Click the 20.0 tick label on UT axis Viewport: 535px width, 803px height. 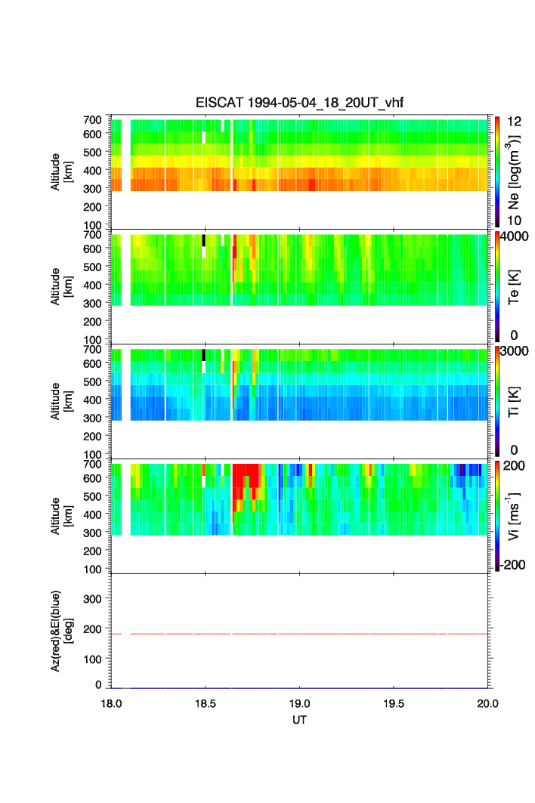pos(487,703)
